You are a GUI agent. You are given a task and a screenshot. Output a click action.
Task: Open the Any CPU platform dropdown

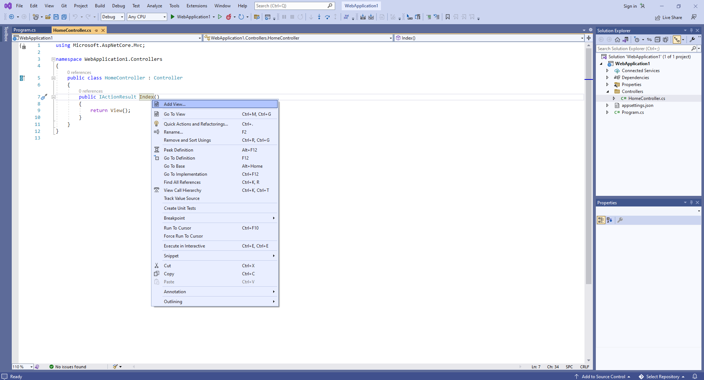(147, 17)
